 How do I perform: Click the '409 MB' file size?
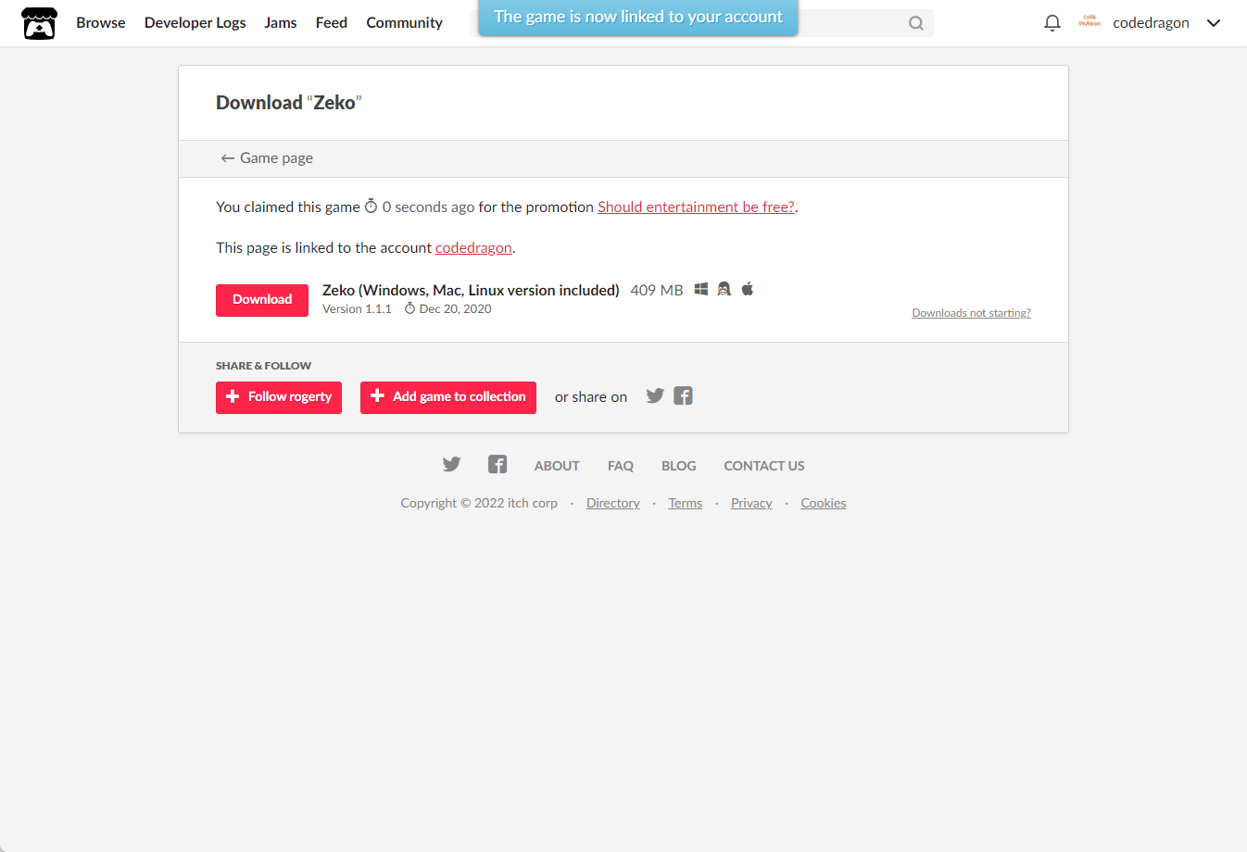(x=657, y=291)
